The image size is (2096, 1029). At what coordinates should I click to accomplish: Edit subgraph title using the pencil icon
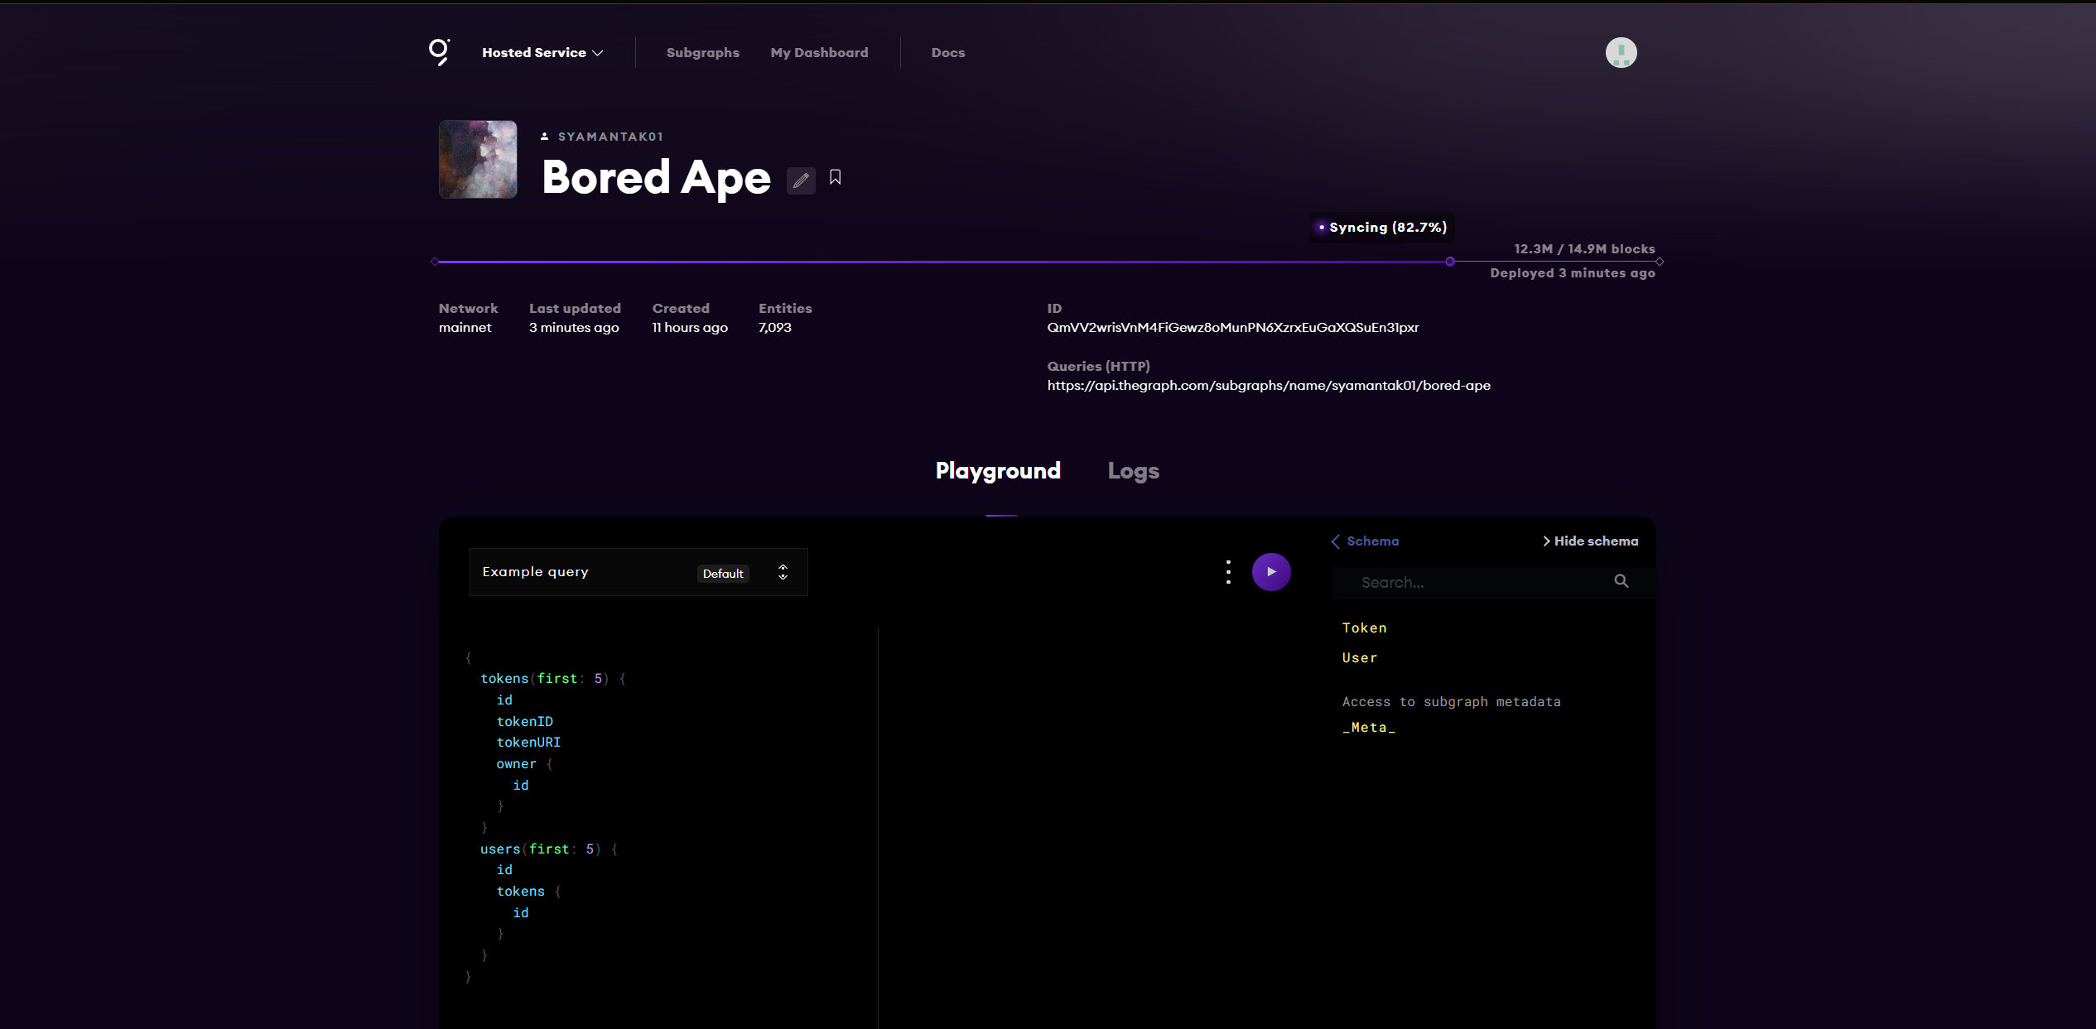pyautogui.click(x=800, y=180)
